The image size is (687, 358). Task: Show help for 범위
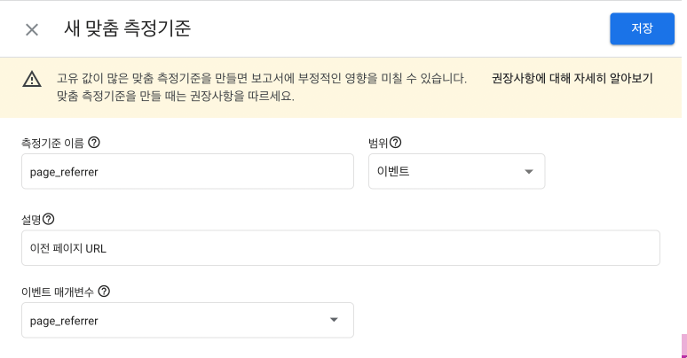point(395,143)
